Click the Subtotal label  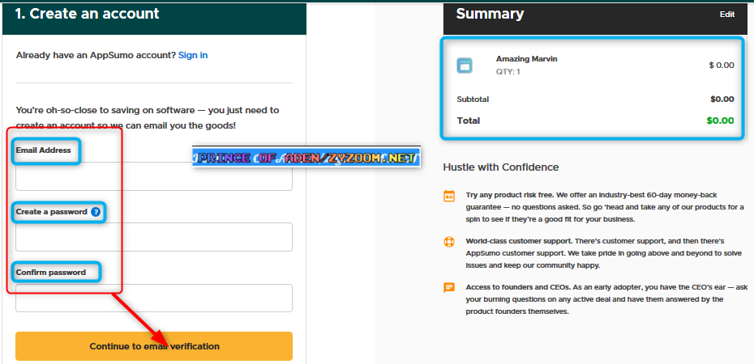tap(473, 99)
